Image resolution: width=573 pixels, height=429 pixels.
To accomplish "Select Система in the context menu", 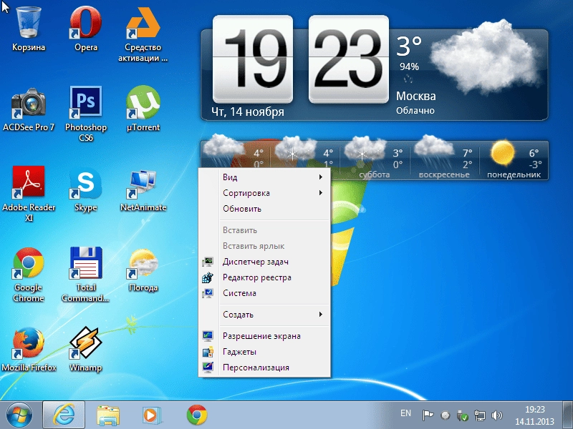I will pyautogui.click(x=264, y=293).
